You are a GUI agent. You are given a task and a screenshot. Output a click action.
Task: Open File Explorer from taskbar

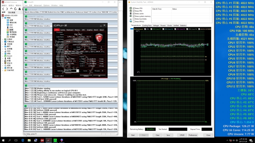pos(29,140)
